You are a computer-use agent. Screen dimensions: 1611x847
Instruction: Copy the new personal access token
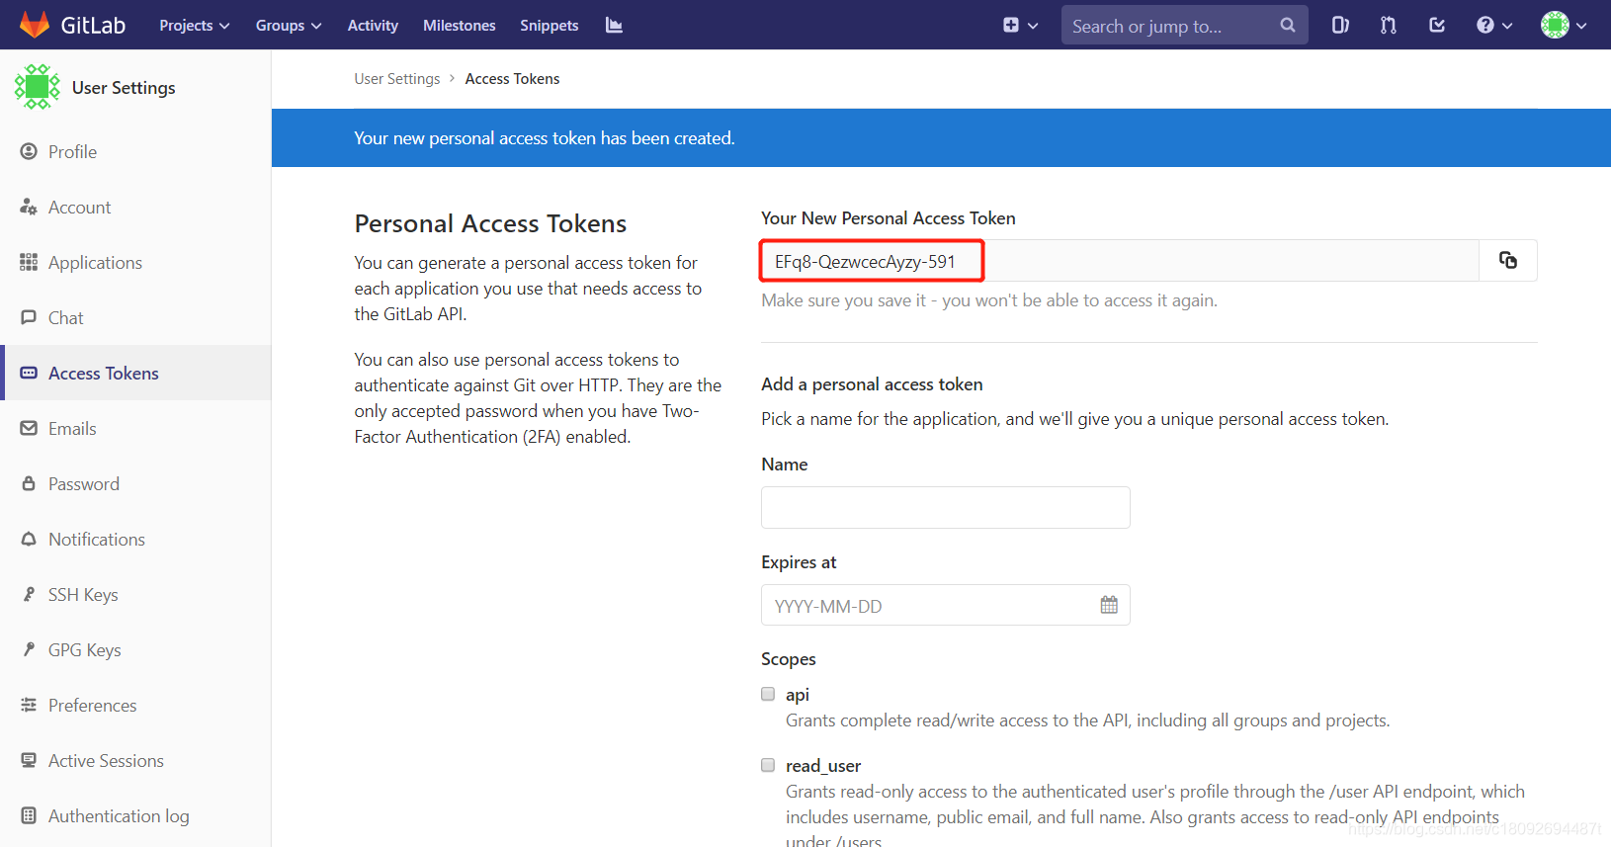coord(1508,261)
